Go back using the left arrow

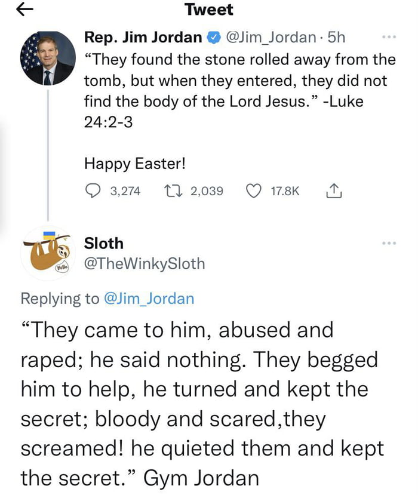coord(23,9)
